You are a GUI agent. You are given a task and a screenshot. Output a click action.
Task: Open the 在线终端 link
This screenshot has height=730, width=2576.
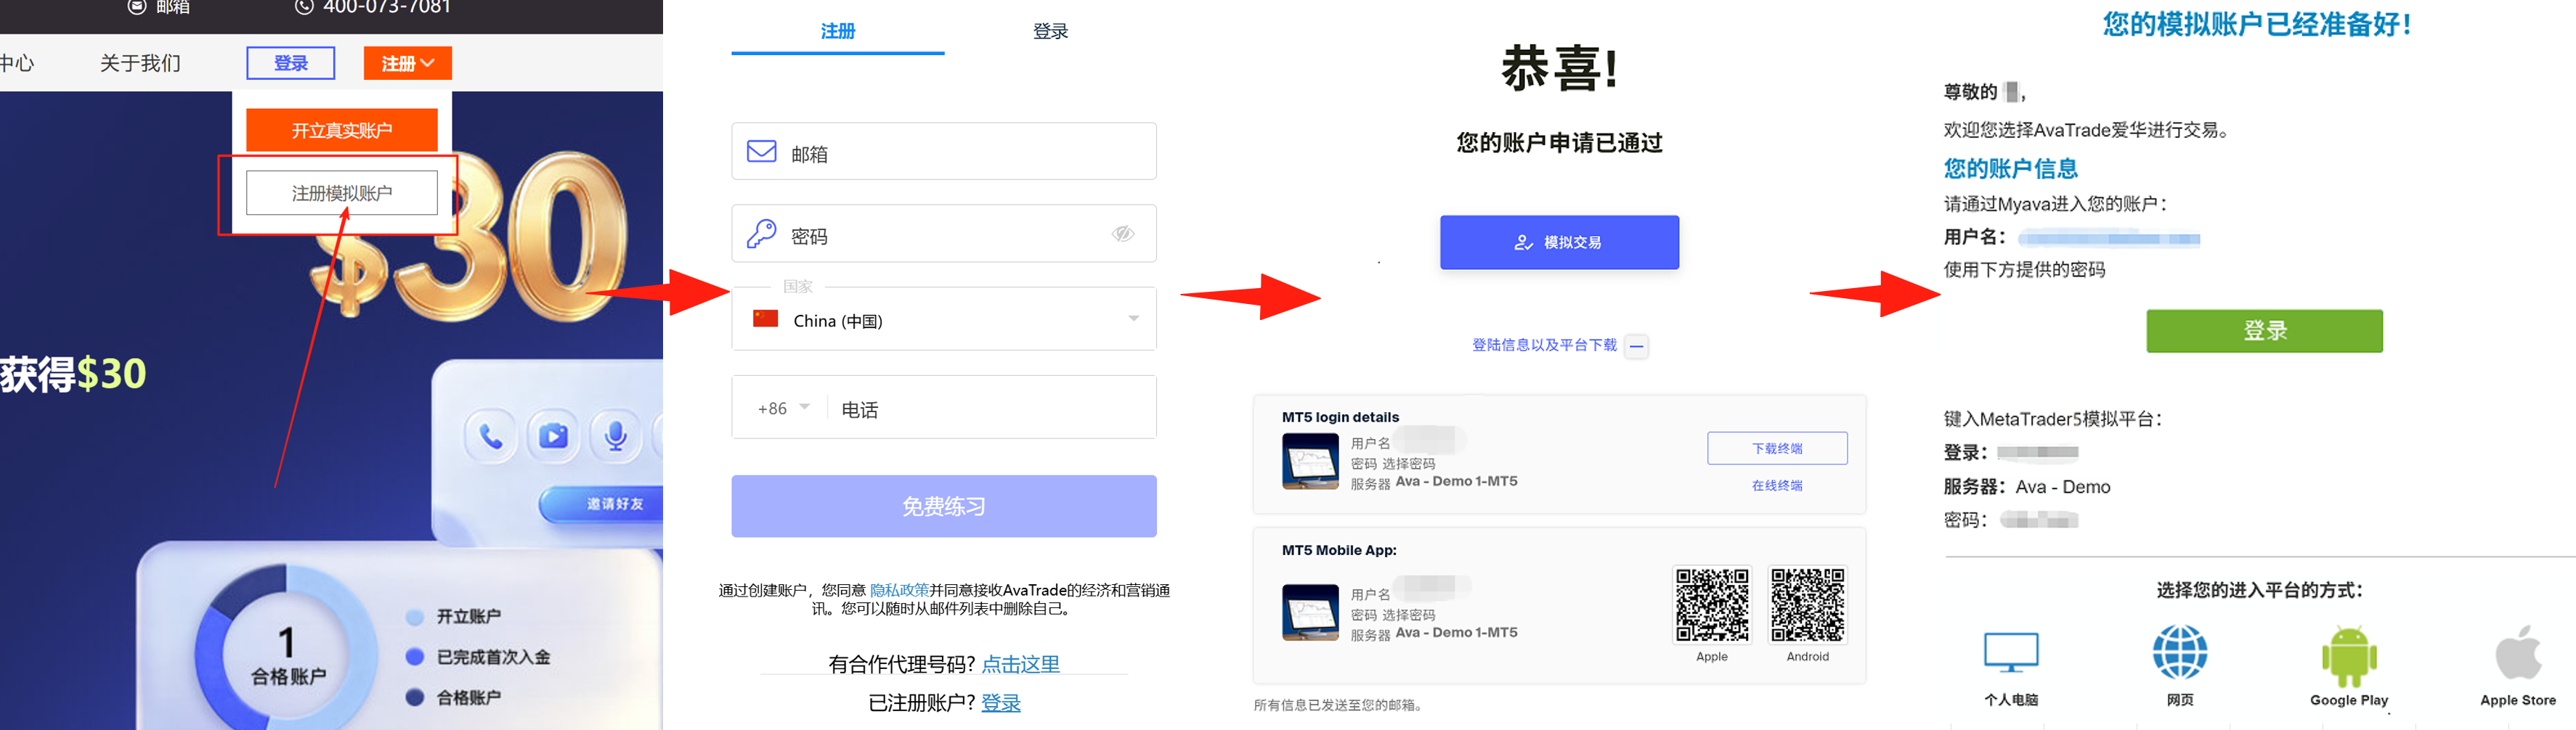click(1777, 485)
